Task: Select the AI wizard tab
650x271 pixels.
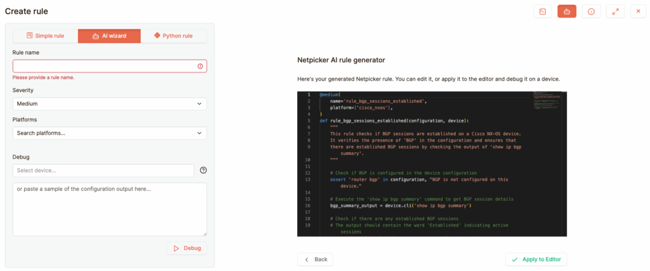Action: (109, 36)
